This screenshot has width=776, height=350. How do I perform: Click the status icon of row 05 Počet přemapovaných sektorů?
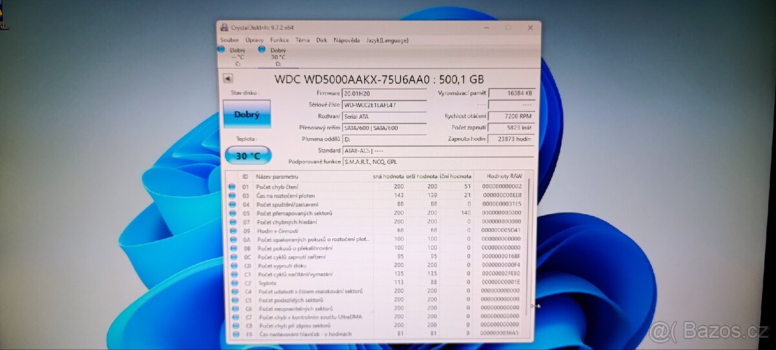pos(232,212)
